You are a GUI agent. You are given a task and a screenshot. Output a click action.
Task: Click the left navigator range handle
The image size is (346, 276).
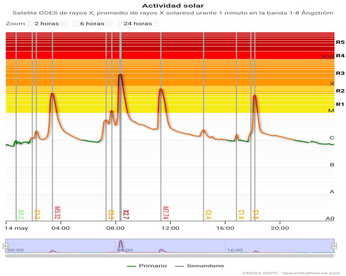[x=6, y=245]
